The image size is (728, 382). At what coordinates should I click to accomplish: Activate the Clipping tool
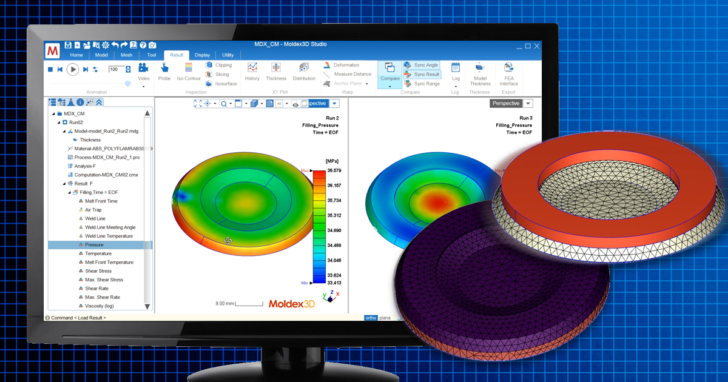point(218,65)
